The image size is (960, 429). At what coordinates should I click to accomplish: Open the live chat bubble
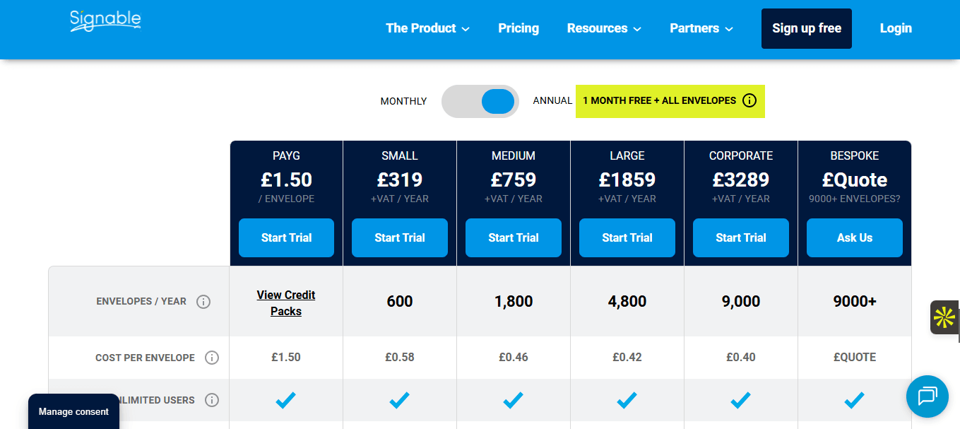926,396
